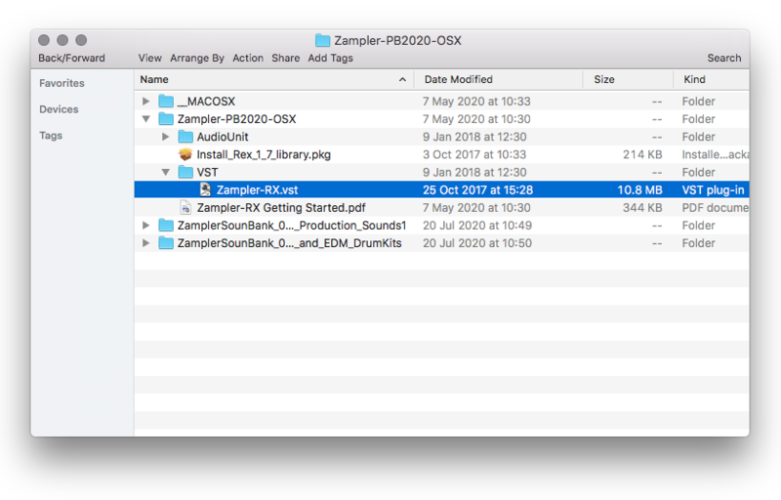This screenshot has height=500, width=781.
Task: Click date 3 Oct 2017 at 10:33
Action: 474,154
